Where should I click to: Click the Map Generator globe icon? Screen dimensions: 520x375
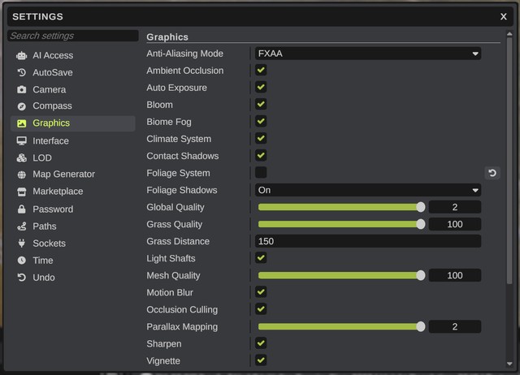coord(22,175)
